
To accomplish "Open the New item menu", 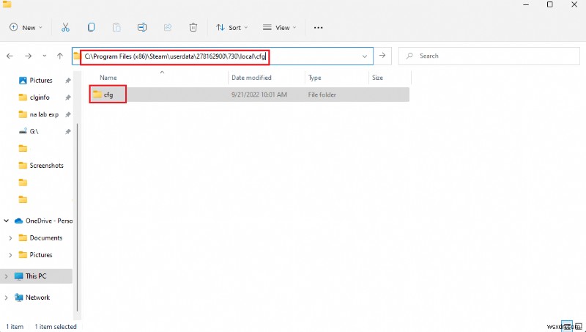I will (26, 27).
